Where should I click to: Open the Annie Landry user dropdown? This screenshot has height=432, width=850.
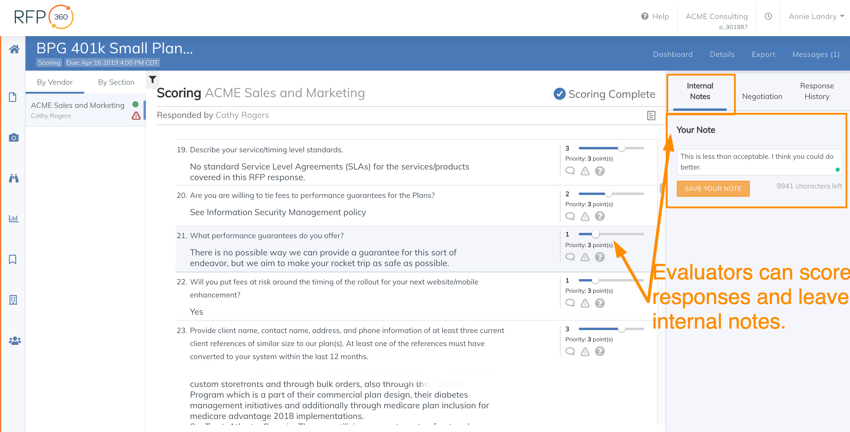pyautogui.click(x=816, y=17)
